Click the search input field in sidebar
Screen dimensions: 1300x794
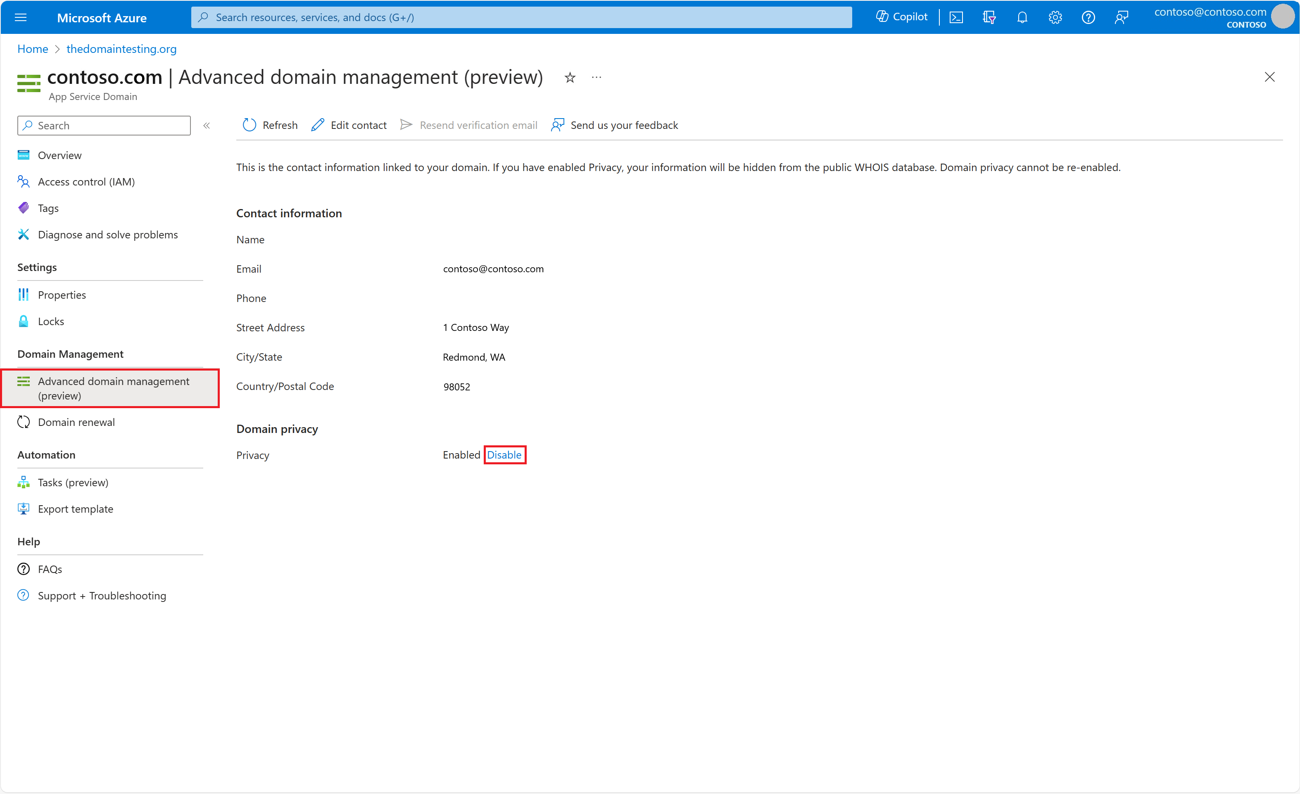click(105, 124)
